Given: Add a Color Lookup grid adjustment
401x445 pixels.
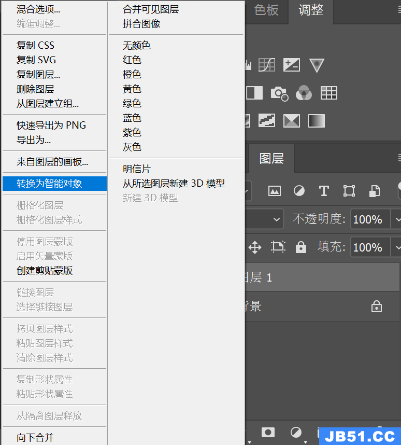Looking at the screenshot, I should (329, 93).
